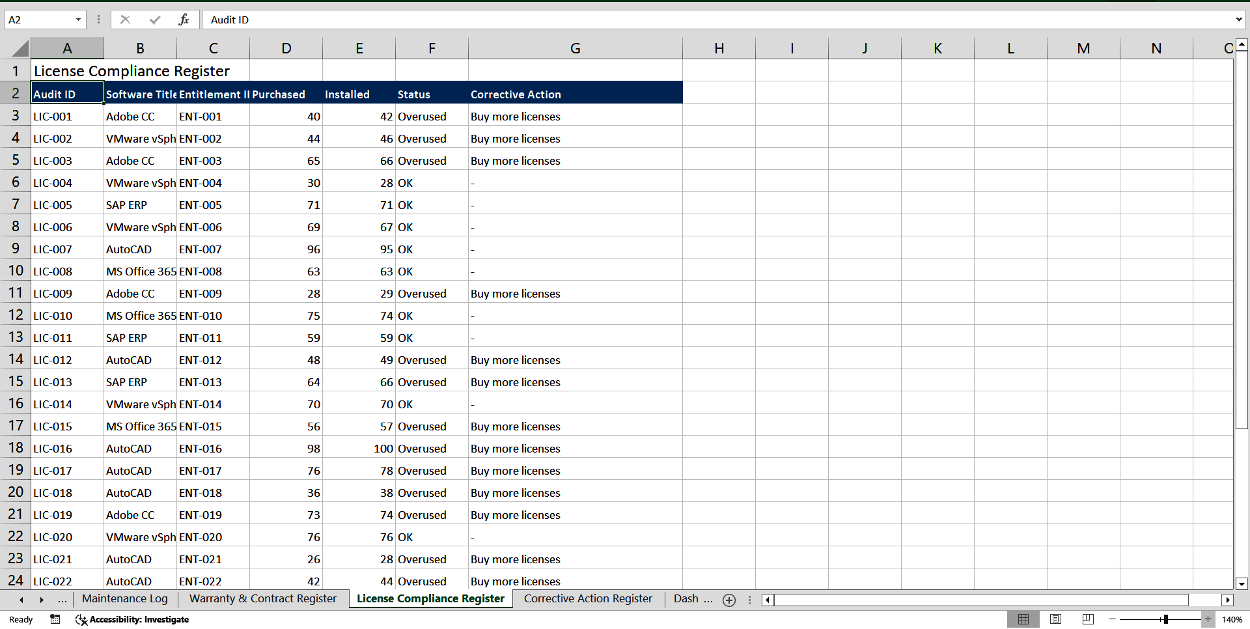Switch to Page Break Preview icon
Viewport: 1250px width, 629px height.
click(1088, 619)
